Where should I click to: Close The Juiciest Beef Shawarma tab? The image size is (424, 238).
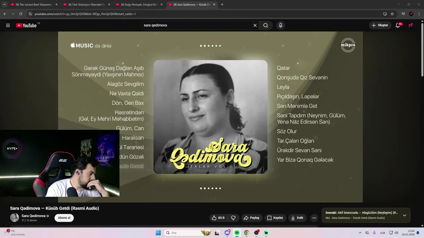point(56,5)
